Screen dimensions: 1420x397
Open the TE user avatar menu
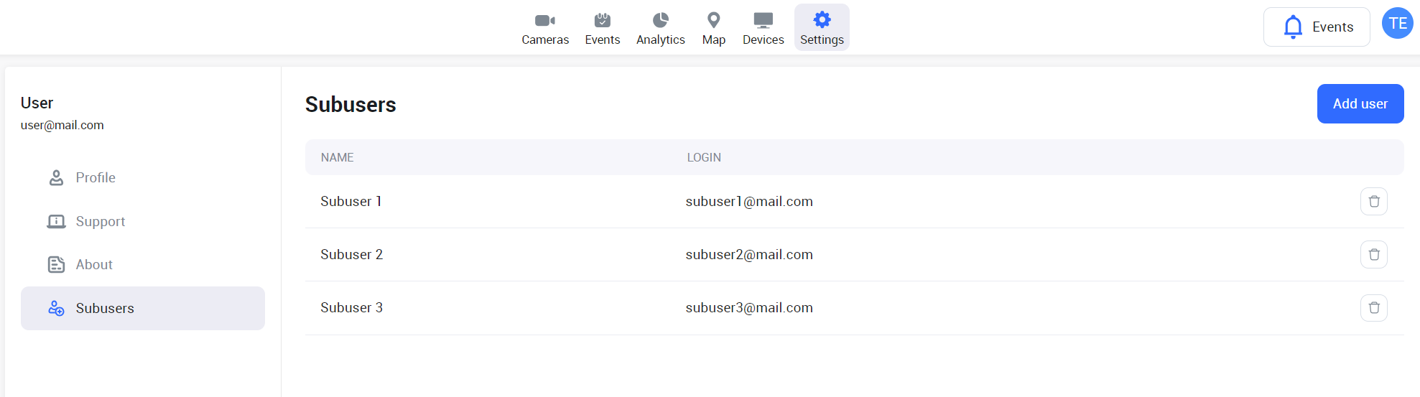(1397, 24)
